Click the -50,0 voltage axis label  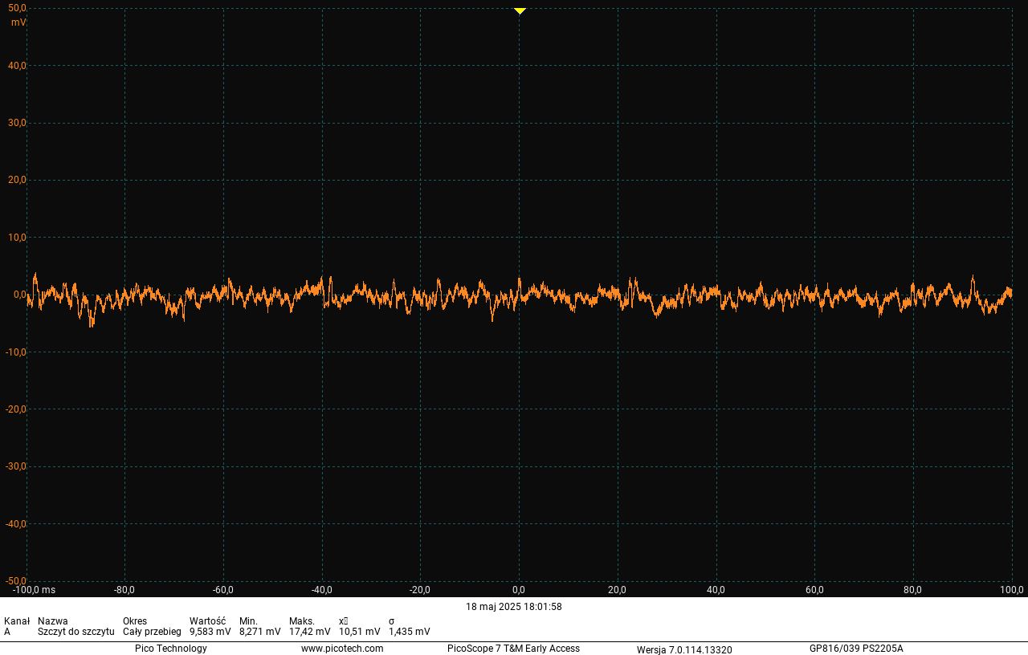pos(16,581)
